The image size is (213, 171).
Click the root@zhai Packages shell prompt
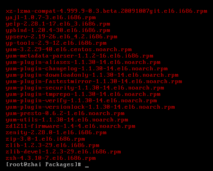point(44,165)
